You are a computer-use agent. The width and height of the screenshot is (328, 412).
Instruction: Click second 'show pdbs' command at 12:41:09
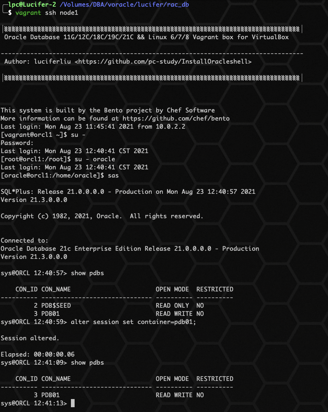coord(88,362)
